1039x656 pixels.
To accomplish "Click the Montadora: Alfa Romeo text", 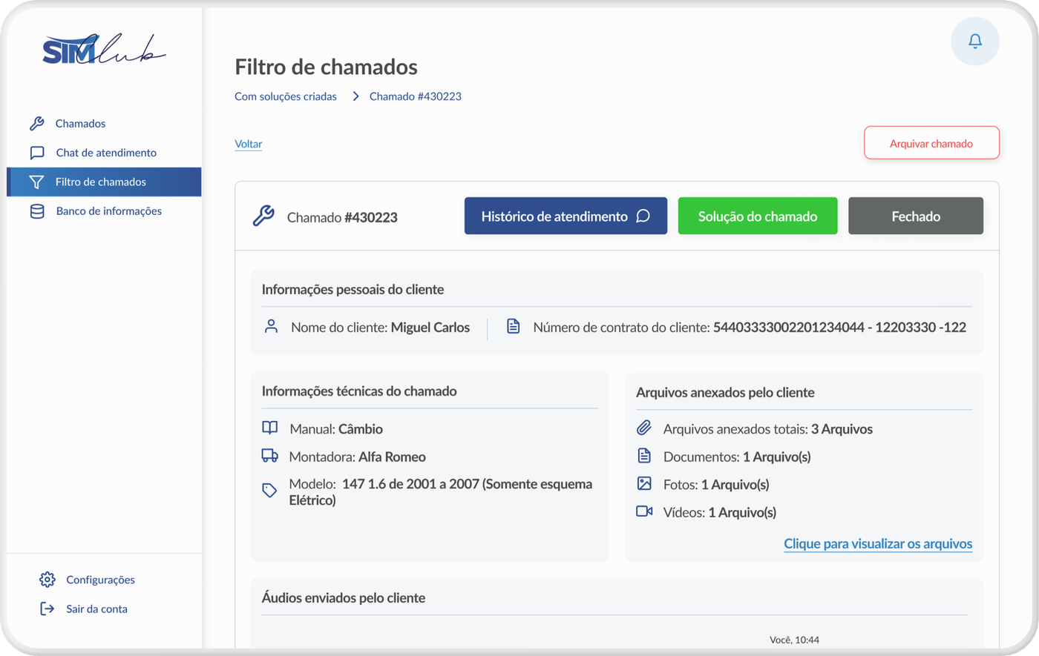I will click(358, 457).
